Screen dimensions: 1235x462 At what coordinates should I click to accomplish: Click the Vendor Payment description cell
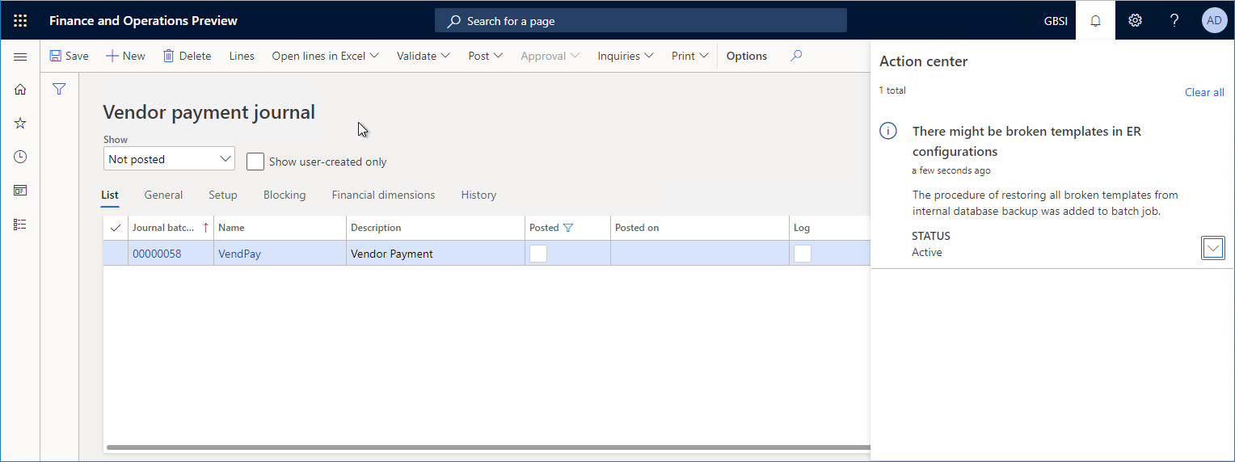click(x=436, y=254)
